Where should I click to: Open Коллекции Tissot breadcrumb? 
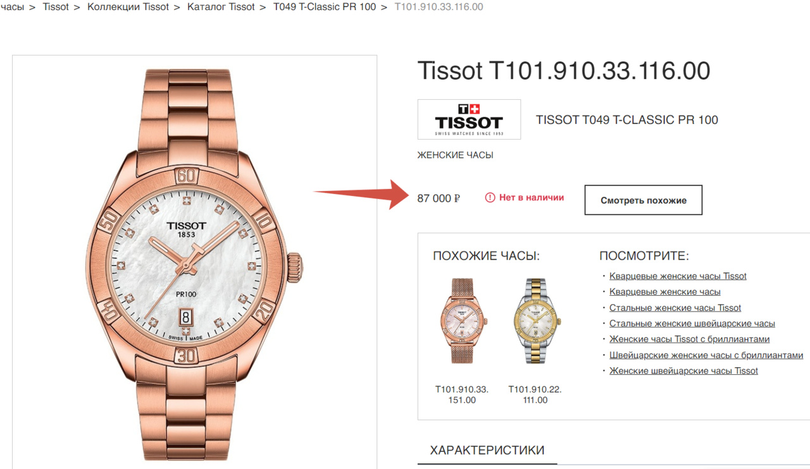tap(128, 7)
